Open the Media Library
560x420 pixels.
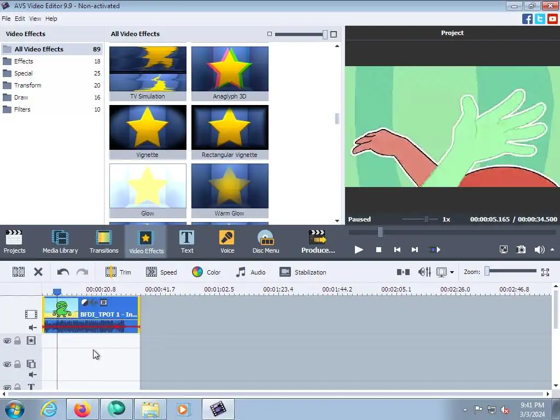click(60, 242)
